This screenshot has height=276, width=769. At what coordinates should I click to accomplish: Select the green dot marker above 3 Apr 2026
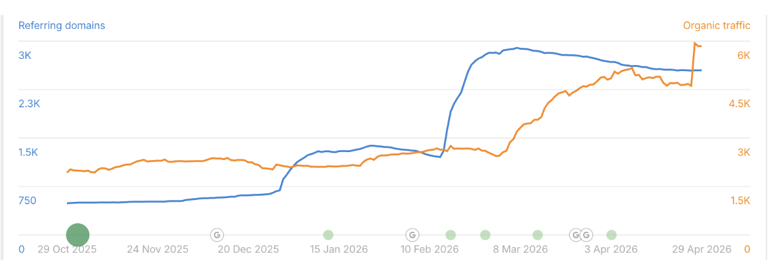point(611,234)
